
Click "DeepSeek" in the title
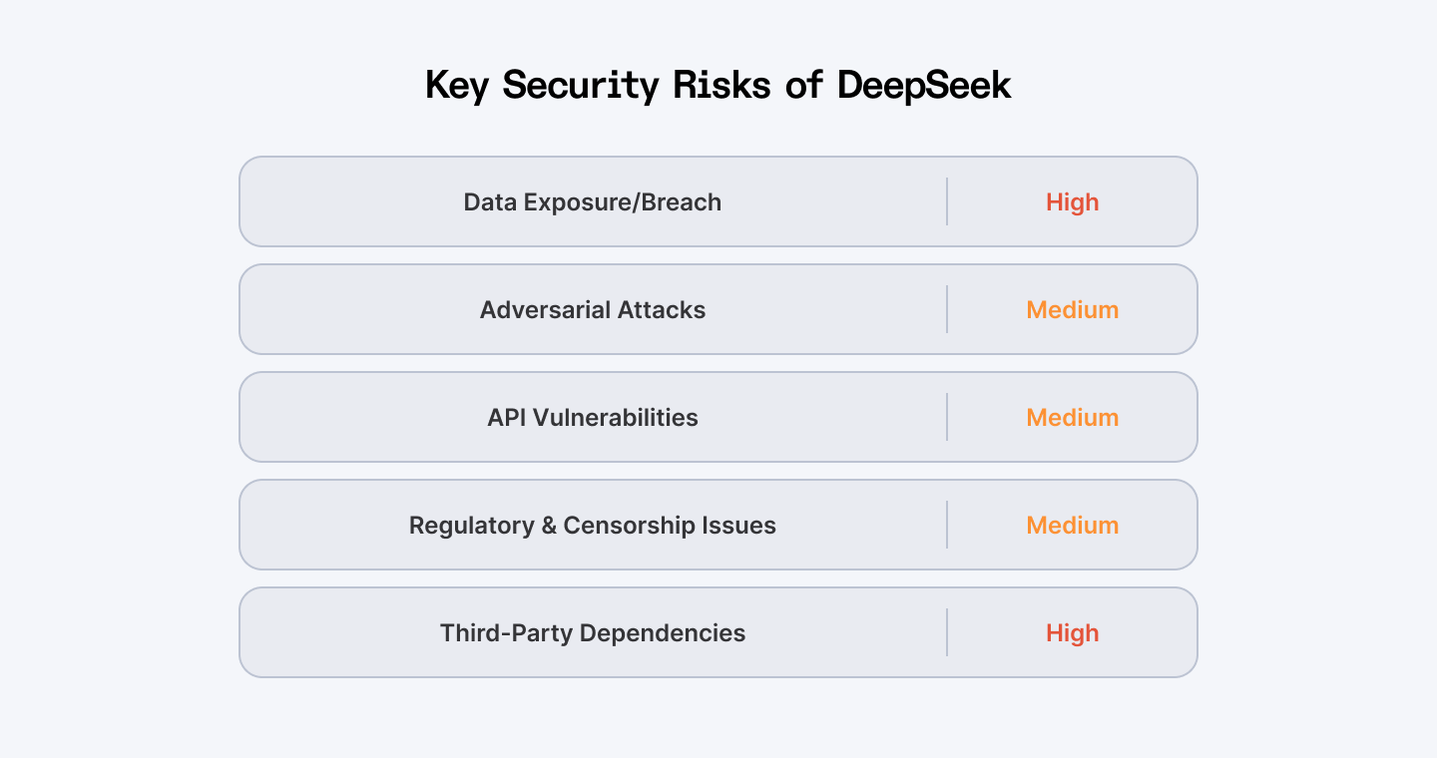point(925,86)
